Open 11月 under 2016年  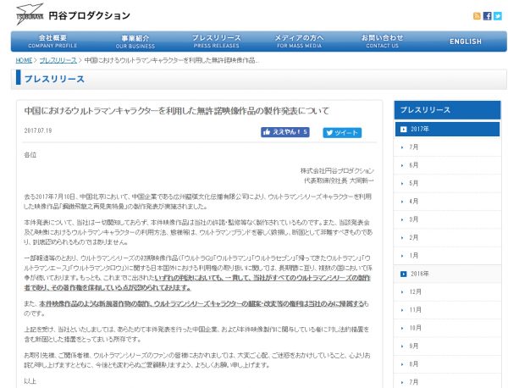447,310
